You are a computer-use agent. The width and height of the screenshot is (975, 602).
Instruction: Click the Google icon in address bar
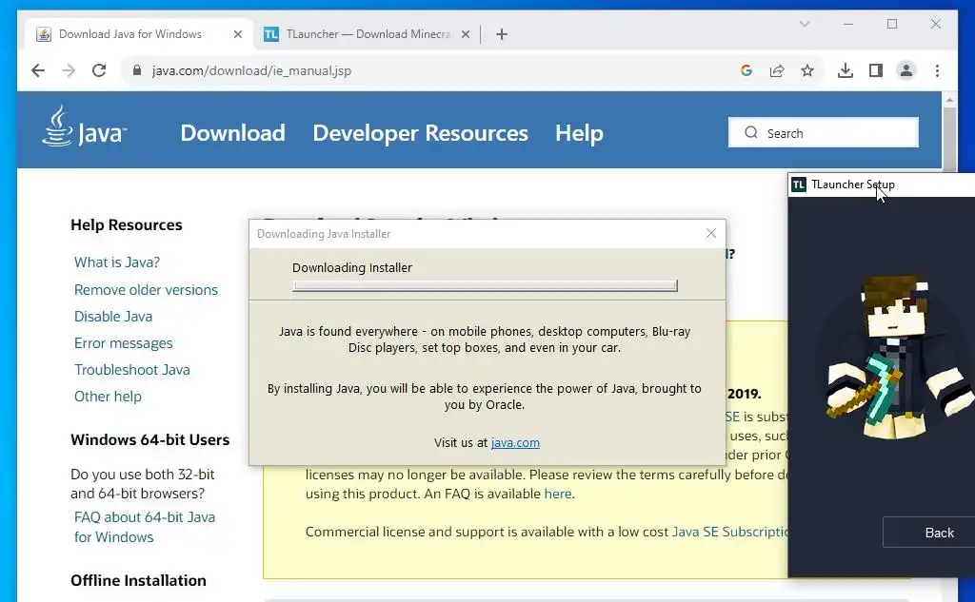[746, 70]
